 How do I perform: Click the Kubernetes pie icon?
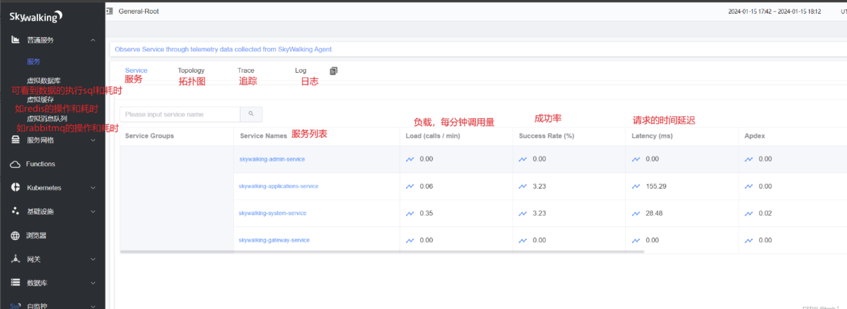pyautogui.click(x=15, y=187)
